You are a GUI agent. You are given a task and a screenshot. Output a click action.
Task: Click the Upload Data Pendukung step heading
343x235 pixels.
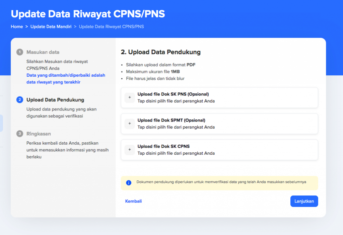pyautogui.click(x=55, y=100)
